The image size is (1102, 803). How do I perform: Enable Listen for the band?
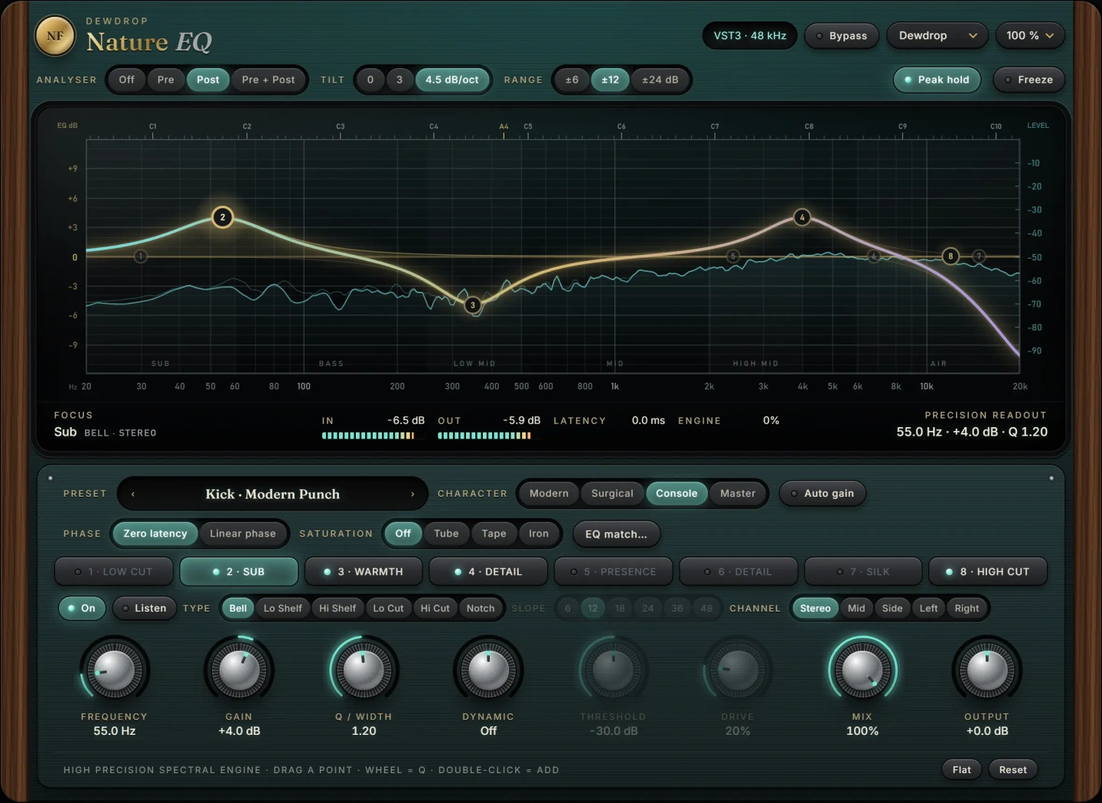click(x=144, y=609)
